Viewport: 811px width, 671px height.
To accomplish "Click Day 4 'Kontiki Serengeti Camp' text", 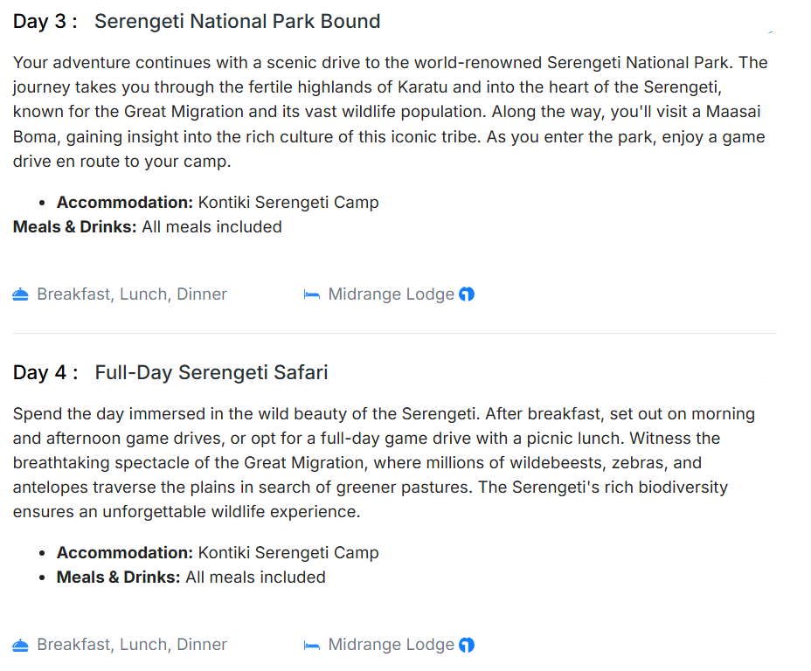I will tap(288, 553).
